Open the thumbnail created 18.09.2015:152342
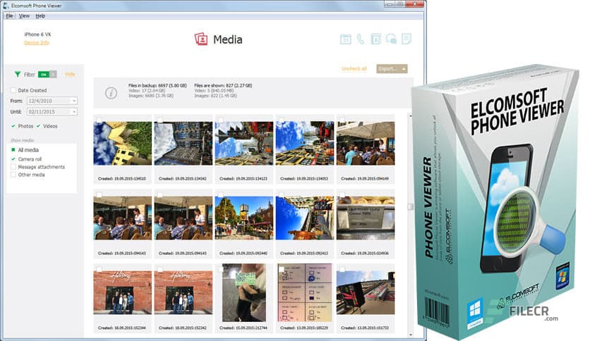The image size is (590, 341). 183,292
